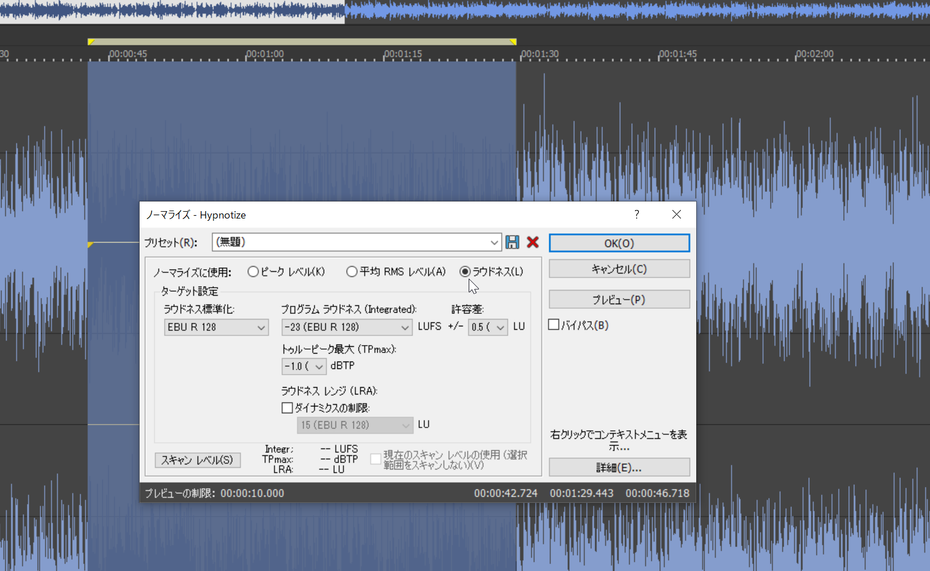Select 平均 RMS レベル(A) radio button
The image size is (930, 571).
tap(352, 272)
